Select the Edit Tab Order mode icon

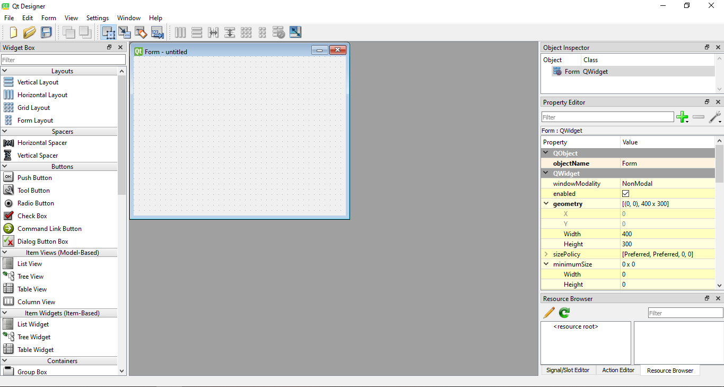[x=157, y=32]
